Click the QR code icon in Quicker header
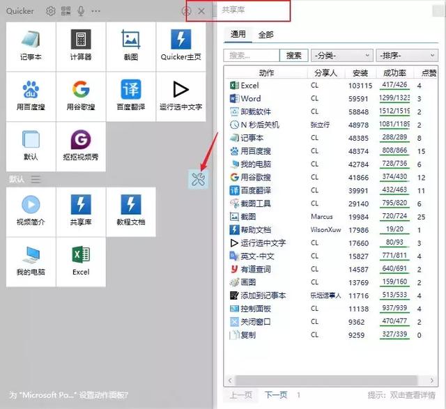446x409 pixels. tap(66, 11)
